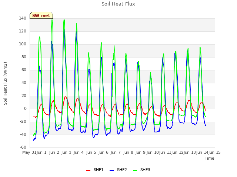Click the Jun 1 x-axis label
237x177 pixels.
[41, 152]
